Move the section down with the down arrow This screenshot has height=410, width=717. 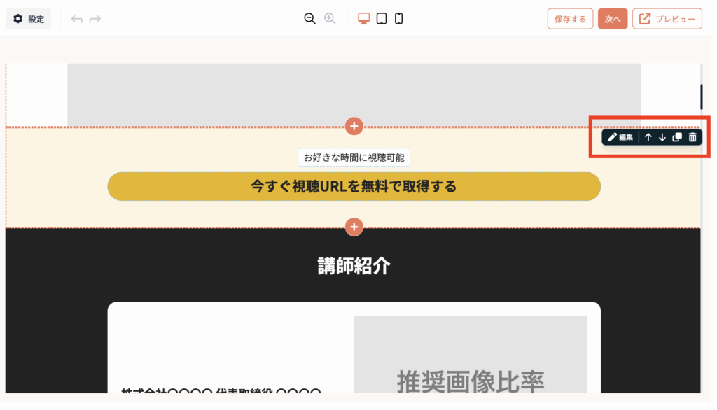662,137
